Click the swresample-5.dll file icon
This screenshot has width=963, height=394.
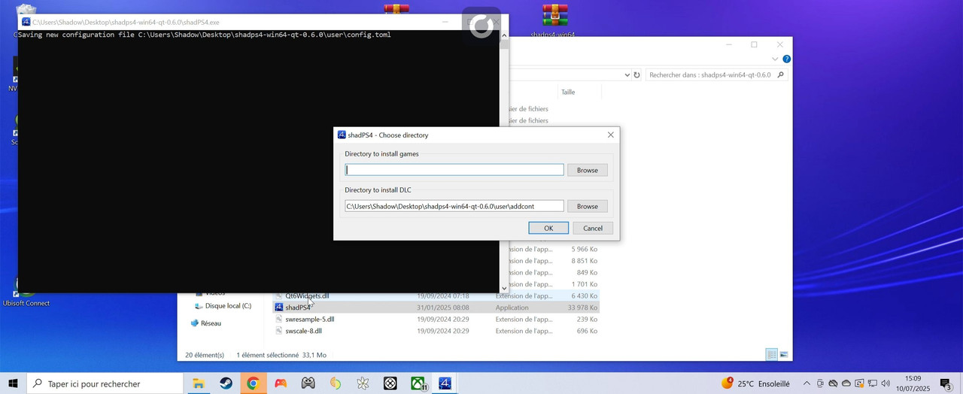(278, 320)
